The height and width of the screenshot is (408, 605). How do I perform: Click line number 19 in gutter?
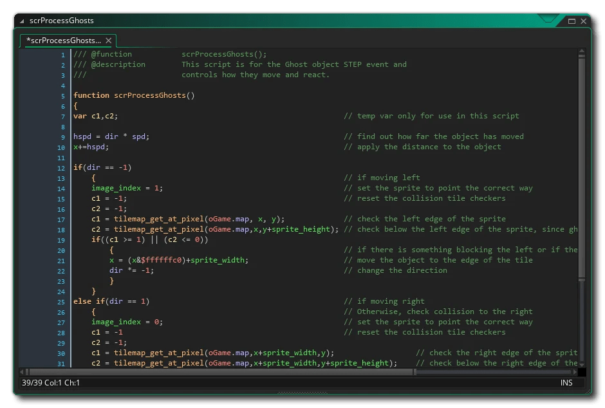coord(61,240)
